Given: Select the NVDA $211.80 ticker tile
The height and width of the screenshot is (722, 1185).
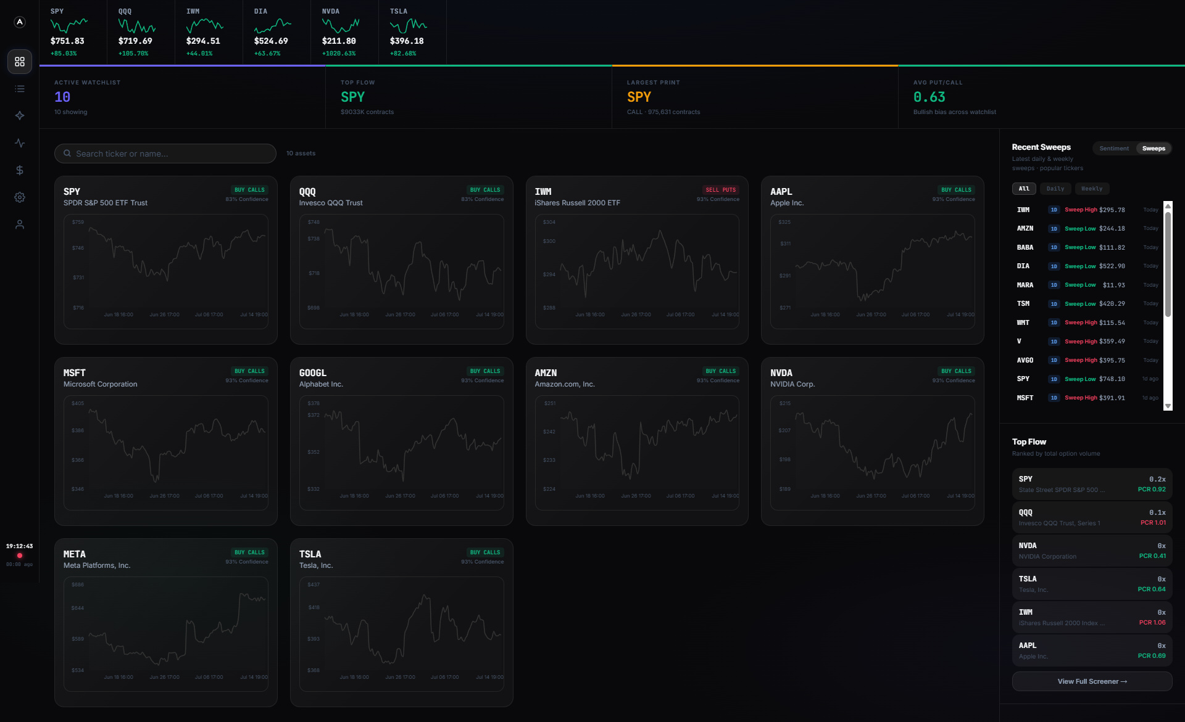Looking at the screenshot, I should coord(345,33).
